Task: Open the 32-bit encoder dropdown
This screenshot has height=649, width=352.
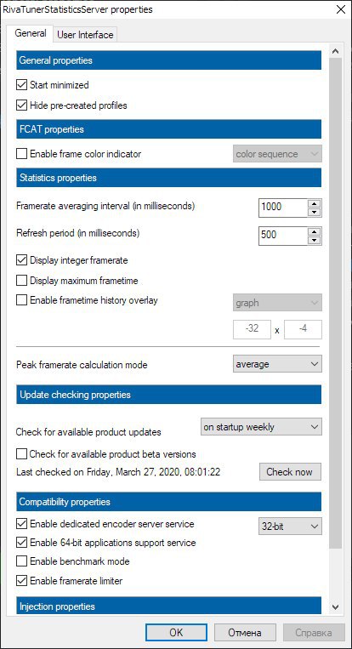Action: click(290, 527)
